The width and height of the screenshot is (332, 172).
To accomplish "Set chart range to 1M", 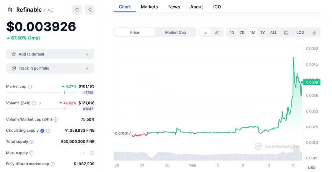I will coord(252,33).
